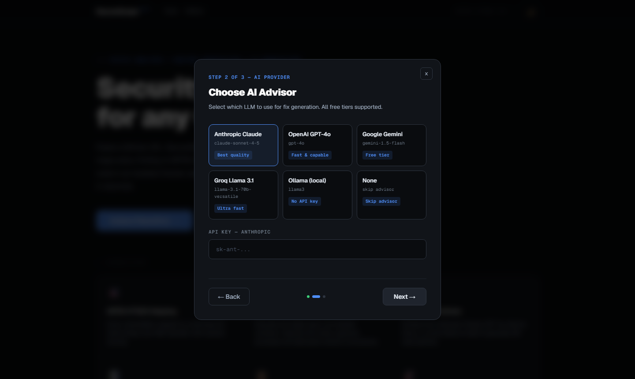The width and height of the screenshot is (635, 379).
Task: Click the "llama-3.1-70b-versatile" model name
Action: (233, 193)
